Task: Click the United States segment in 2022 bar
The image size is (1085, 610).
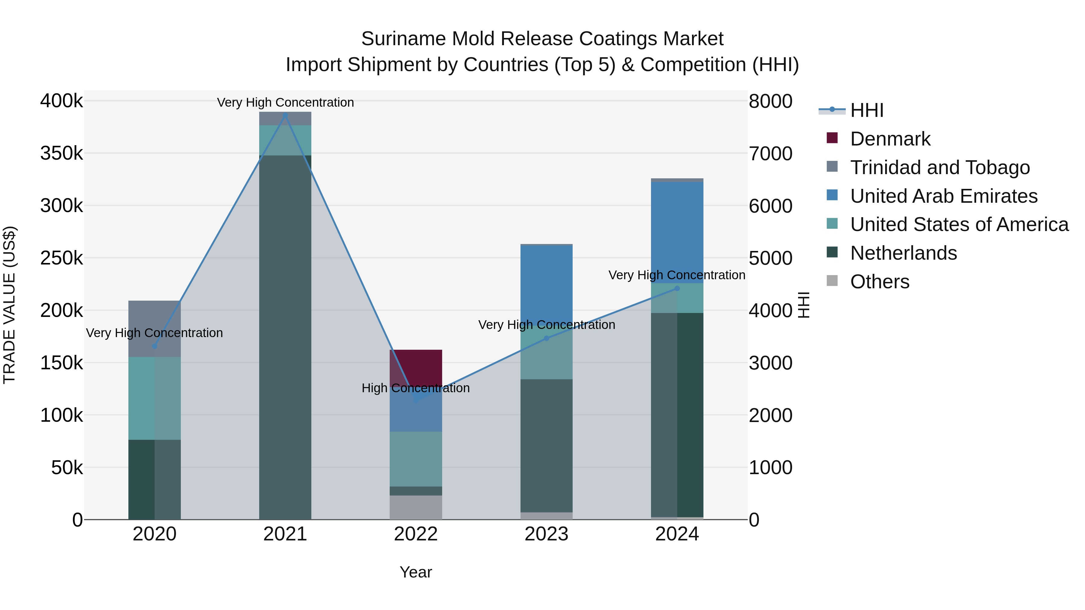Action: [416, 459]
